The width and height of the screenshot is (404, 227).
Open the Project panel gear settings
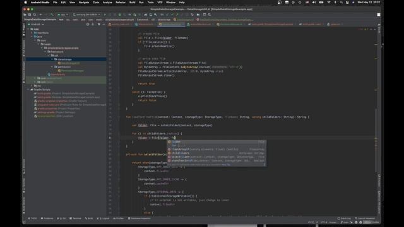[x=98, y=24]
